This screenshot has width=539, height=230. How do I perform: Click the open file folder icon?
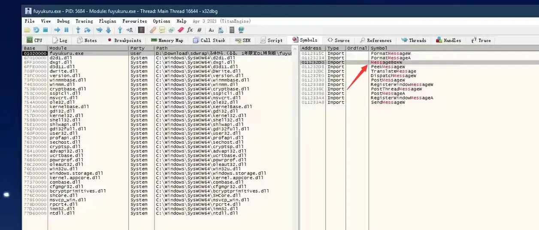tap(27, 30)
